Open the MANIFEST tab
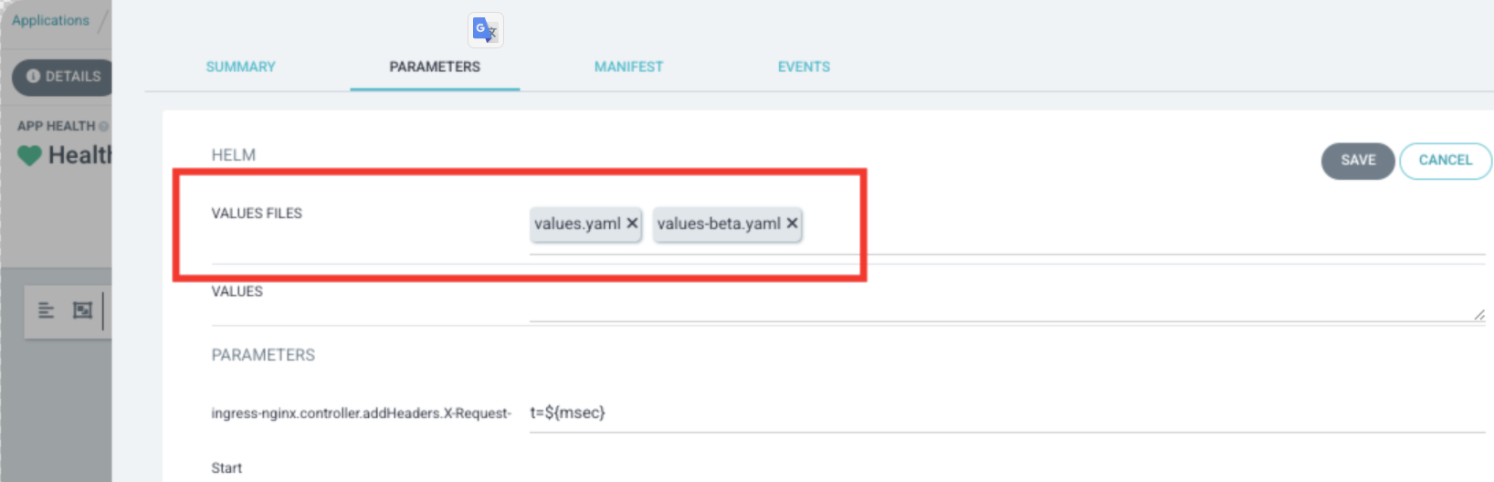Screen dimensions: 1494x482 tap(628, 67)
